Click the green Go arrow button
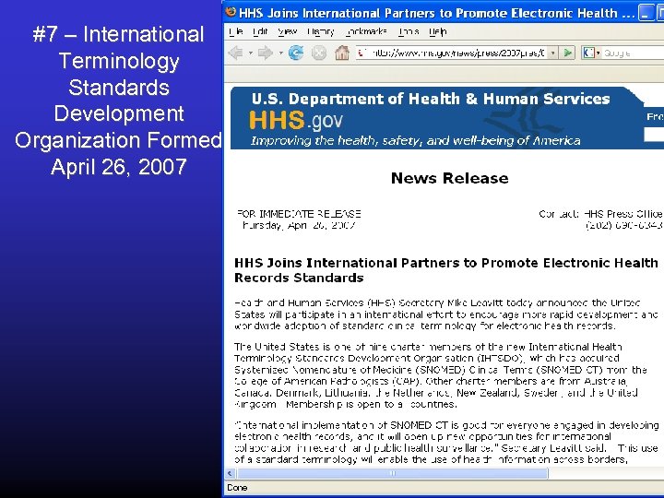 pos(567,53)
